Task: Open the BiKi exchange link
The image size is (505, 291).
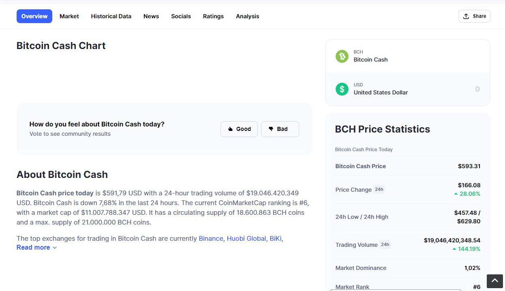Action: point(276,238)
